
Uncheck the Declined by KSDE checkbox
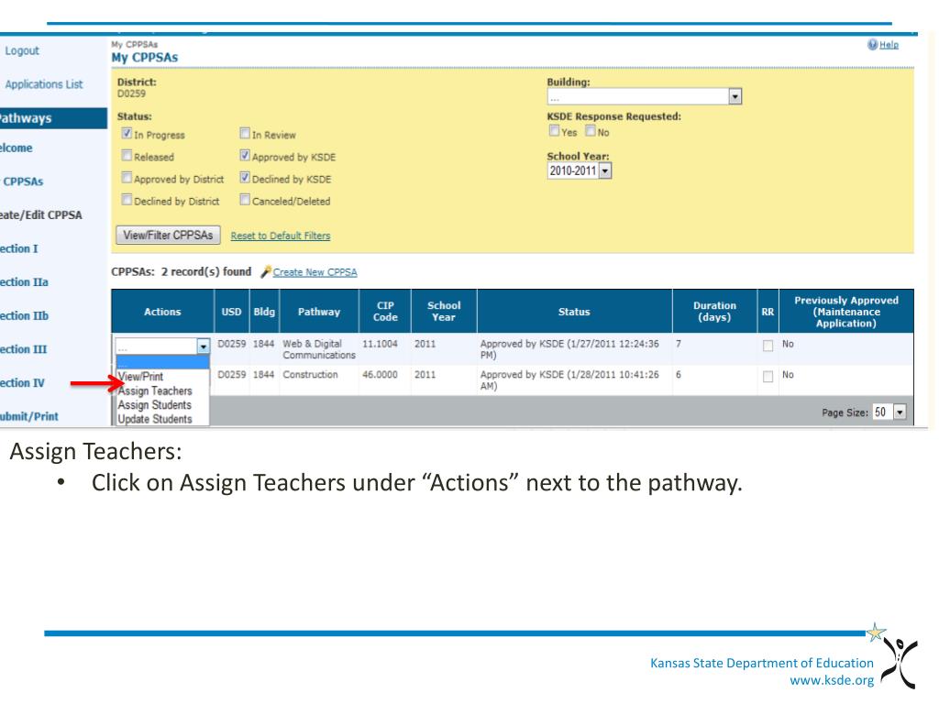245,178
